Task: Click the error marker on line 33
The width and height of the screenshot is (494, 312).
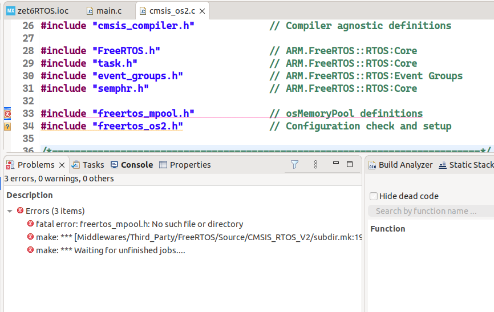Action: click(7, 114)
